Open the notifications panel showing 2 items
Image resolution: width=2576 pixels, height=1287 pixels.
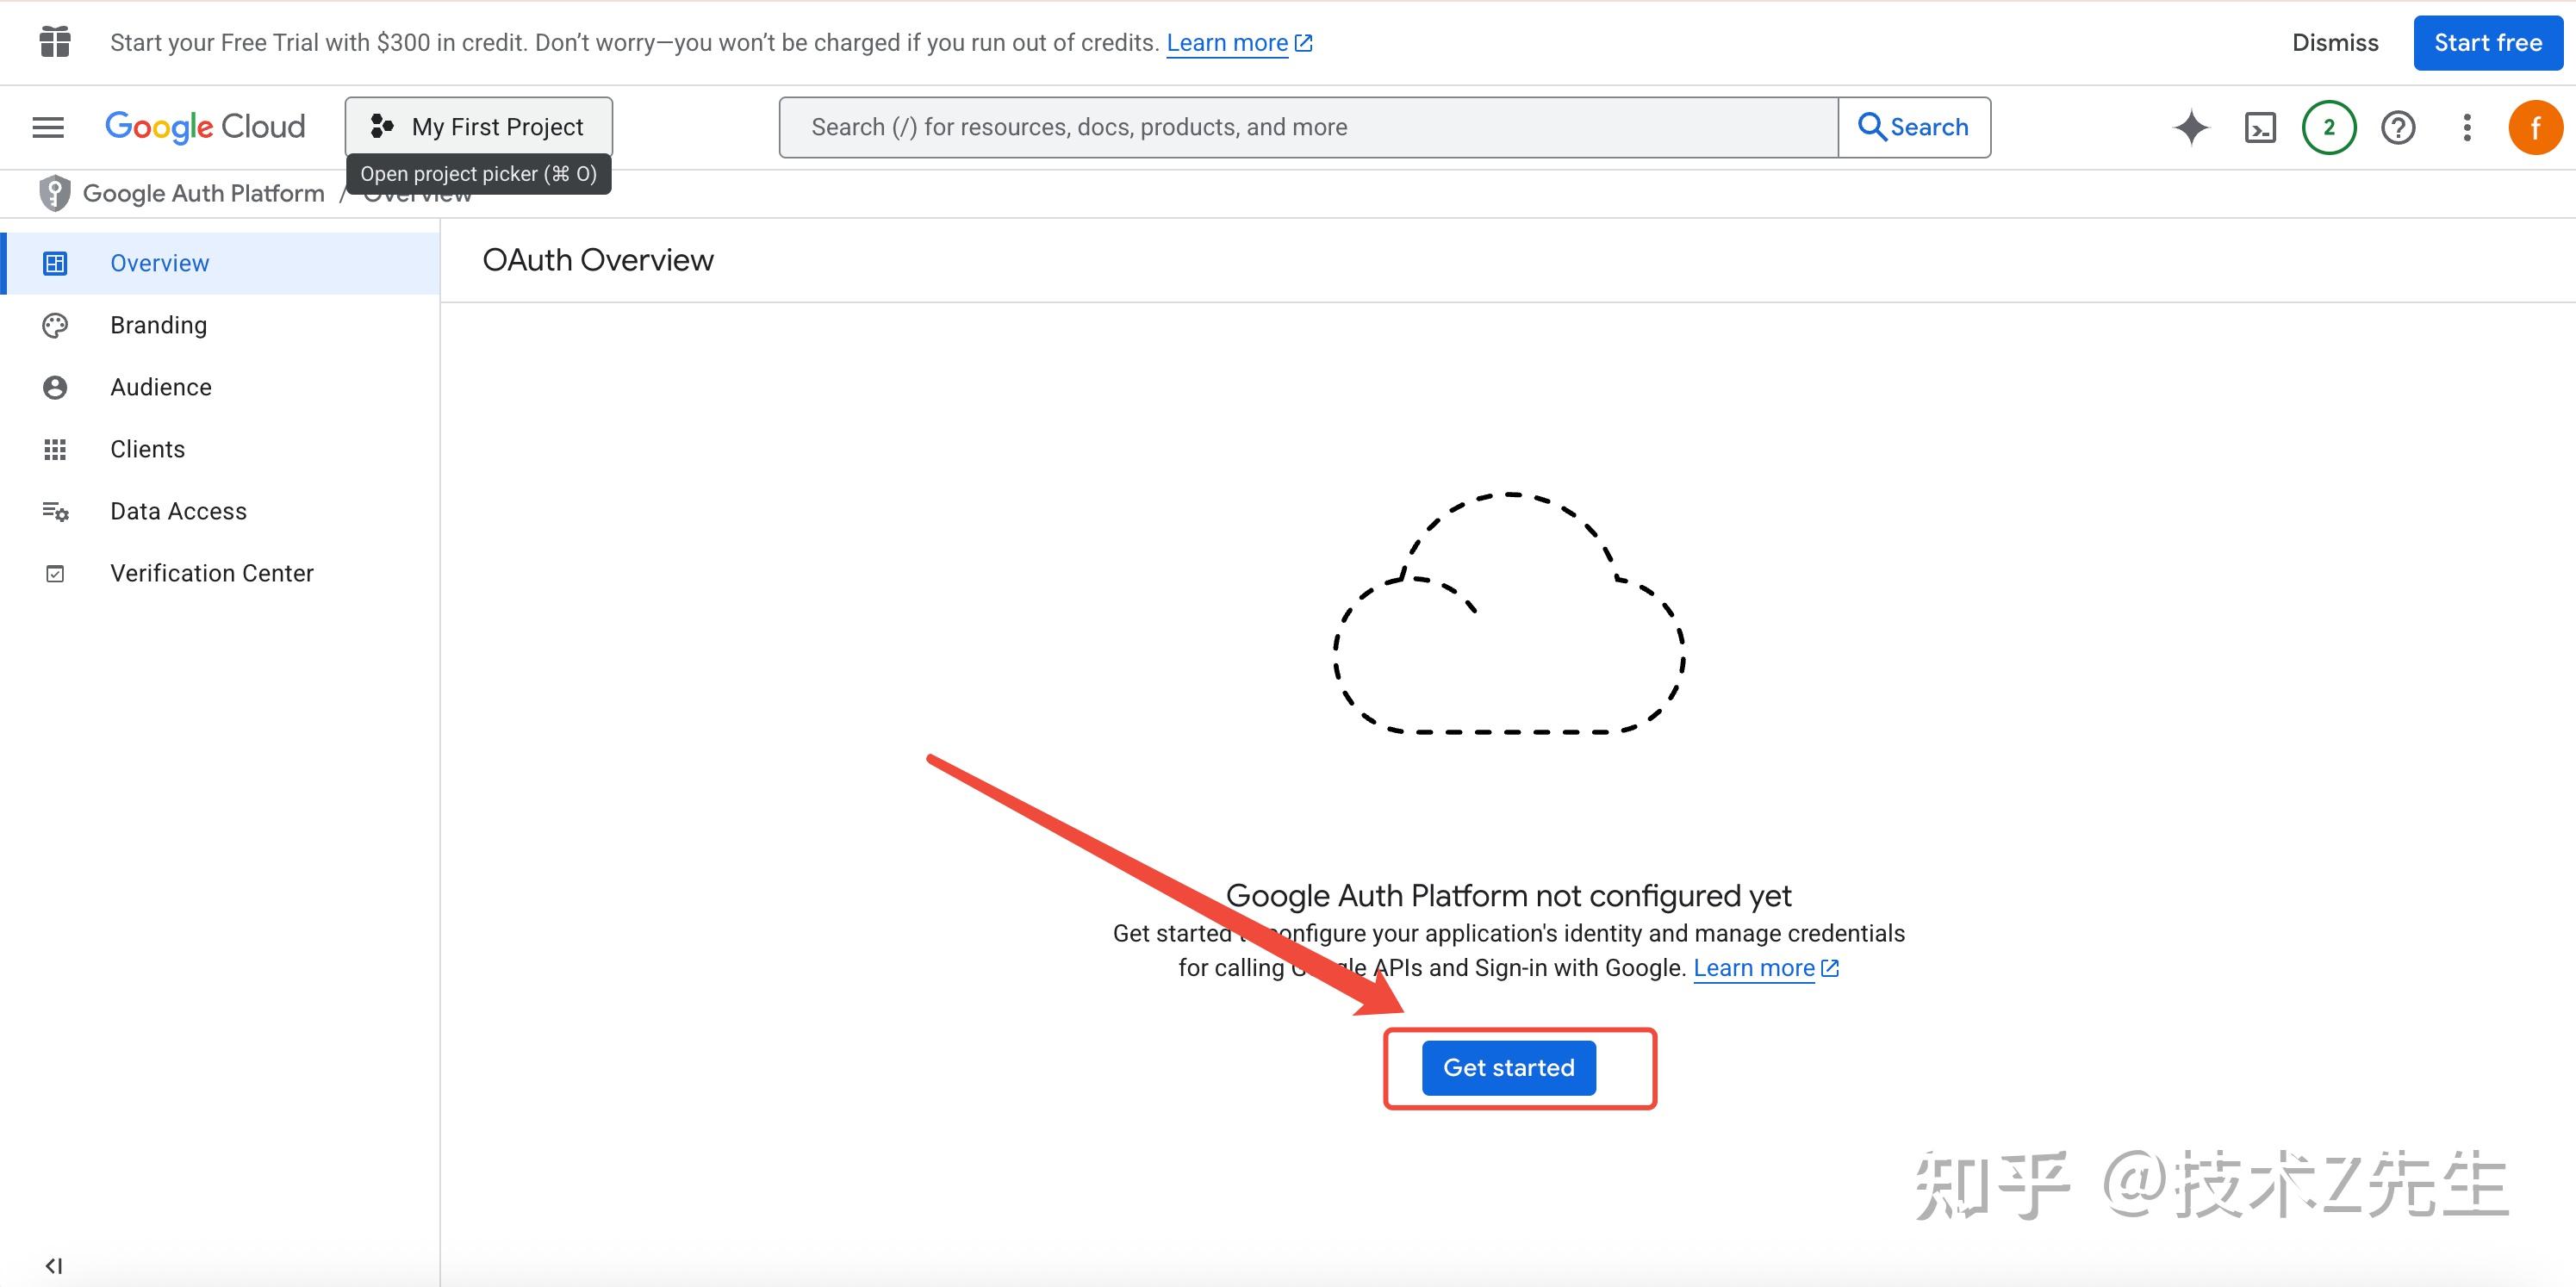[2328, 127]
